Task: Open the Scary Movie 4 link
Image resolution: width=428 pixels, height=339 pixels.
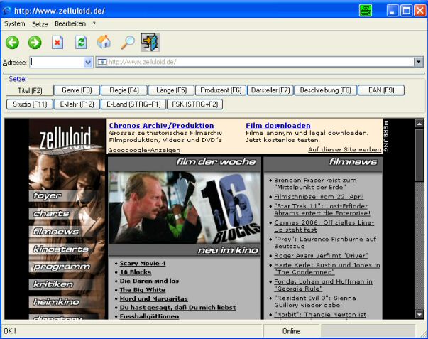Action: [142, 264]
